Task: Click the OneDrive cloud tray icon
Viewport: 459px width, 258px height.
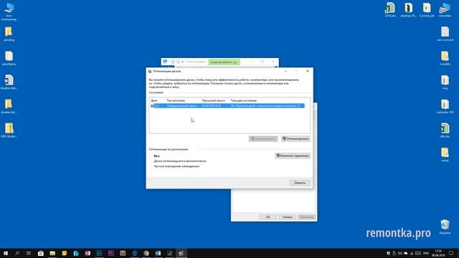Action: [406, 253]
